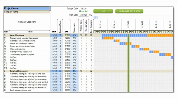Screen dimensions: 177x98
Task: Click the WBS column header
Action: pyautogui.click(x=7, y=32)
